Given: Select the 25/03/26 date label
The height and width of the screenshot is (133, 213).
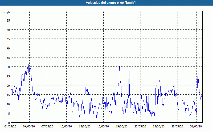Looking at the screenshot, I should (159, 126).
